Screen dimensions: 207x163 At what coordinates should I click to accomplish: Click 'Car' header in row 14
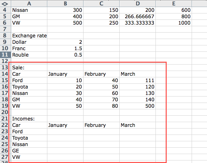(29, 74)
